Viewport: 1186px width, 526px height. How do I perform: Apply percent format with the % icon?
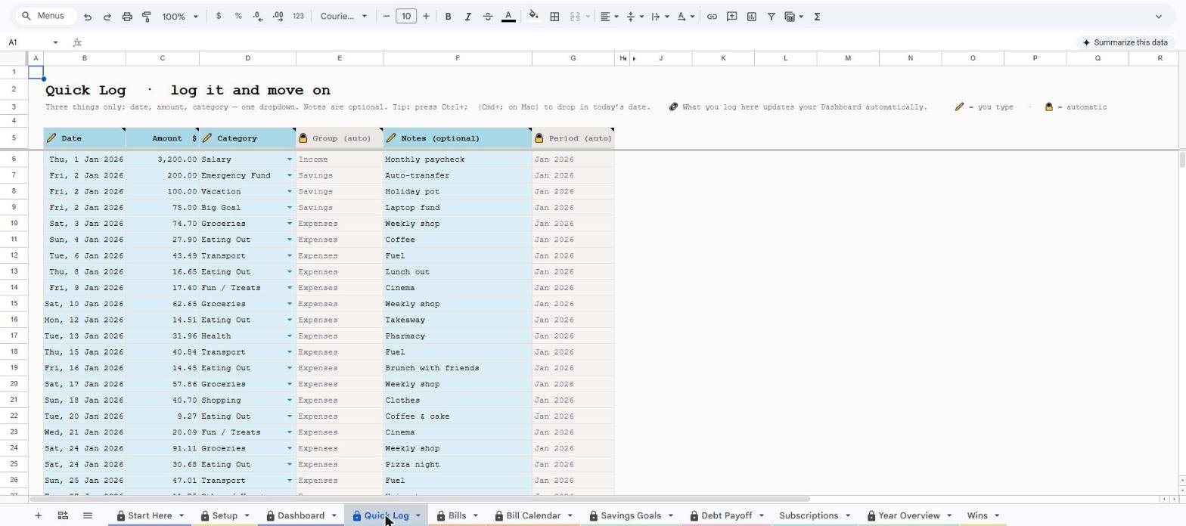point(238,17)
